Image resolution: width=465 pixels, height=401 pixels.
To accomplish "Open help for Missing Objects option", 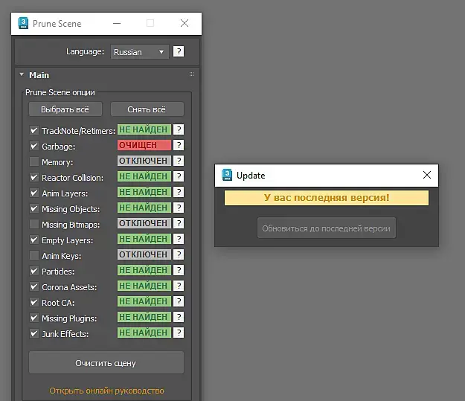I will pyautogui.click(x=179, y=208).
